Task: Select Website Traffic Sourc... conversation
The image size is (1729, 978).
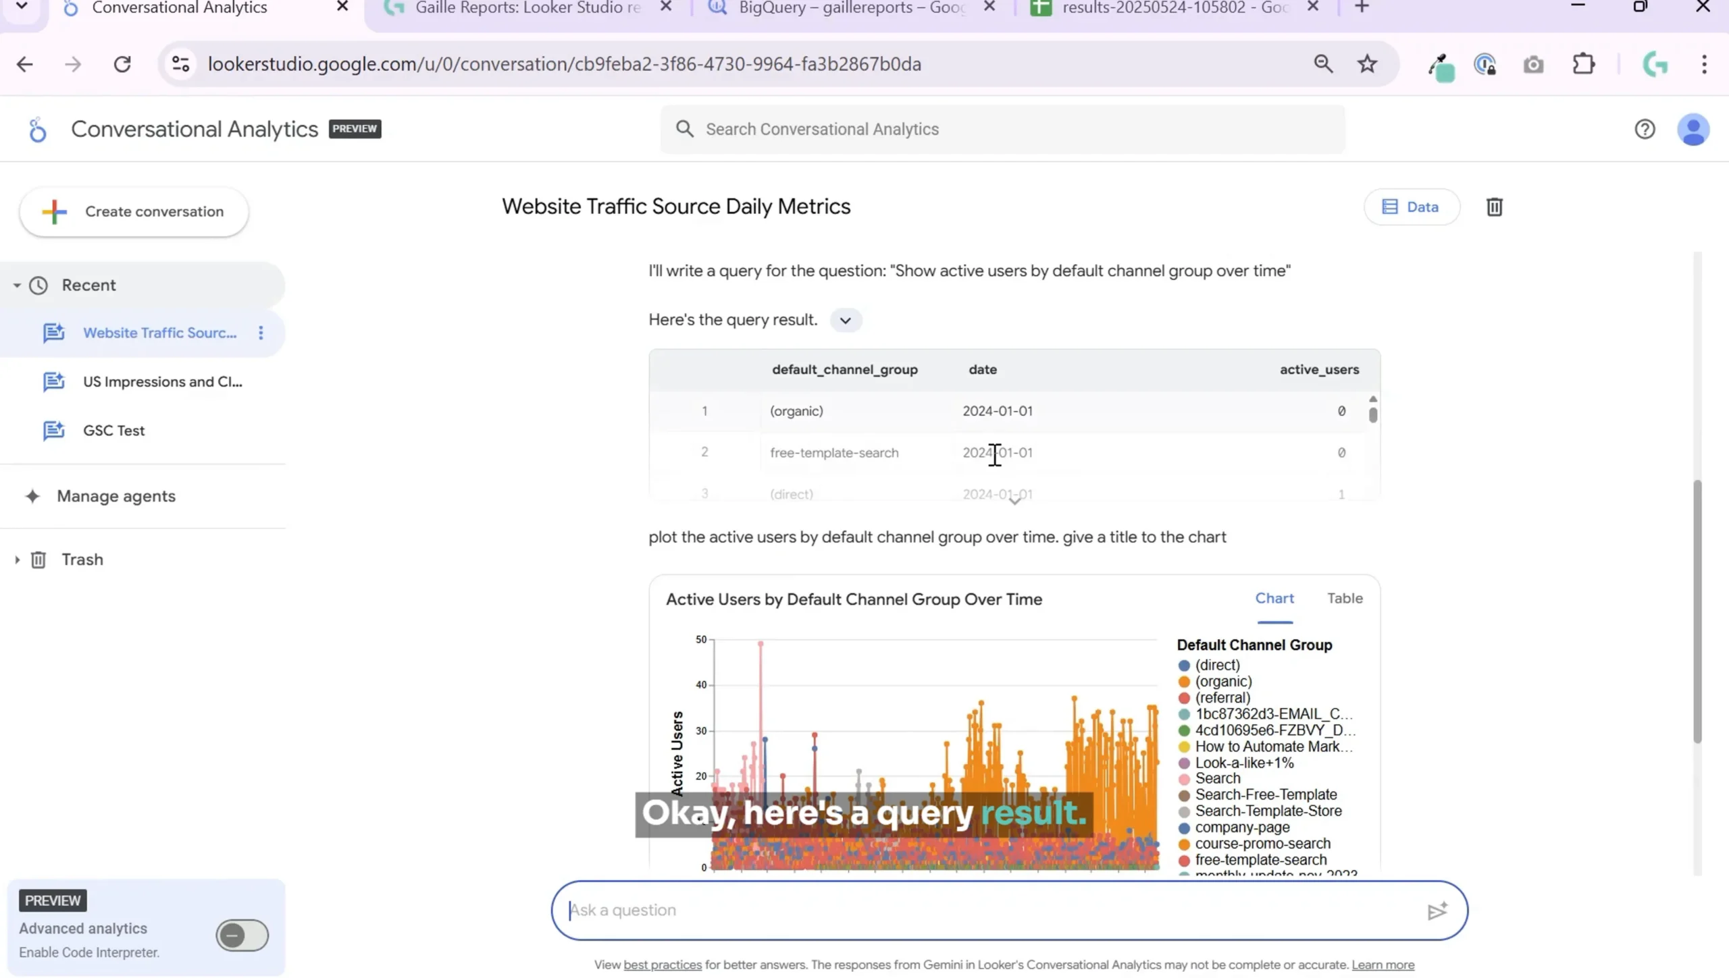Action: [159, 333]
